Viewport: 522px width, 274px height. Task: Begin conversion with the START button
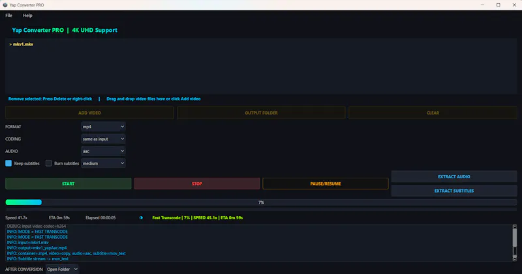pos(69,184)
